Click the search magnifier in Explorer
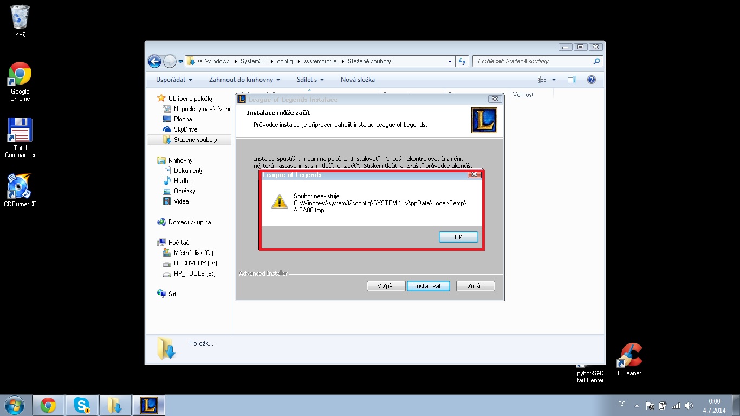Viewport: 740px width, 416px height. 596,61
